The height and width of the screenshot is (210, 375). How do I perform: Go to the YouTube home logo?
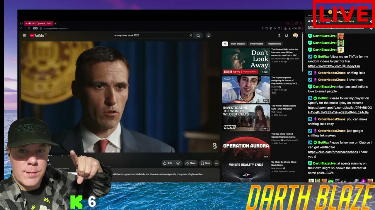37,36
